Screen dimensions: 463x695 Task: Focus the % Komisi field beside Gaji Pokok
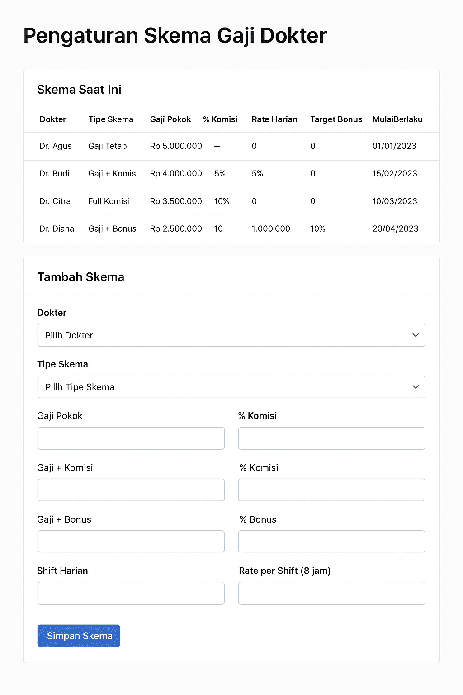click(x=331, y=438)
